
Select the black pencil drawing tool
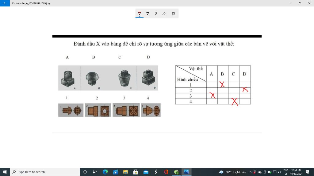[147, 13]
